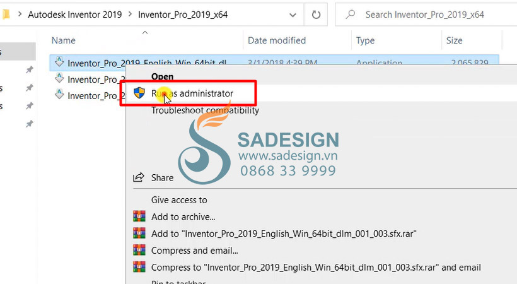This screenshot has height=284, width=517.
Task: Click the shield icon for Run as administrator
Action: [139, 93]
